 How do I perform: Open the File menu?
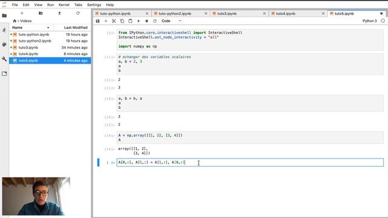pyautogui.click(x=15, y=5)
